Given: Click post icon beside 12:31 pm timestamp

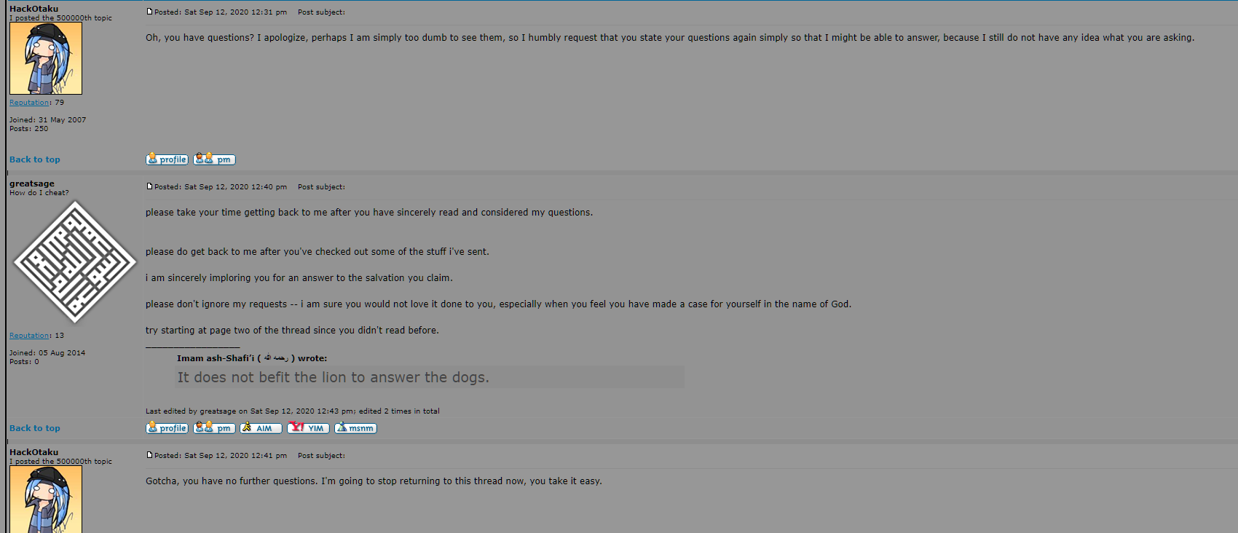Looking at the screenshot, I should tap(149, 12).
